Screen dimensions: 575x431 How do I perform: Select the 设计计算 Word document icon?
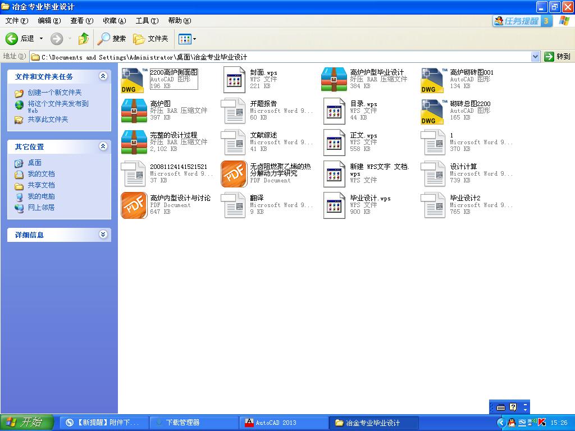(433, 174)
